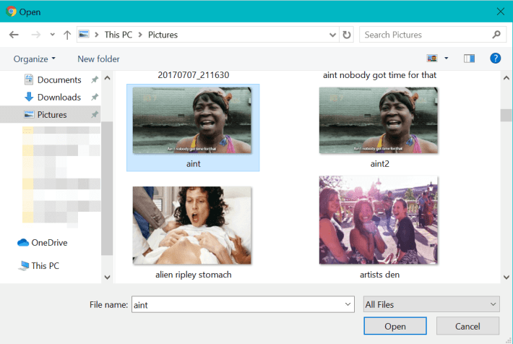Refresh the Pictures folder view
513x344 pixels.
tap(347, 35)
